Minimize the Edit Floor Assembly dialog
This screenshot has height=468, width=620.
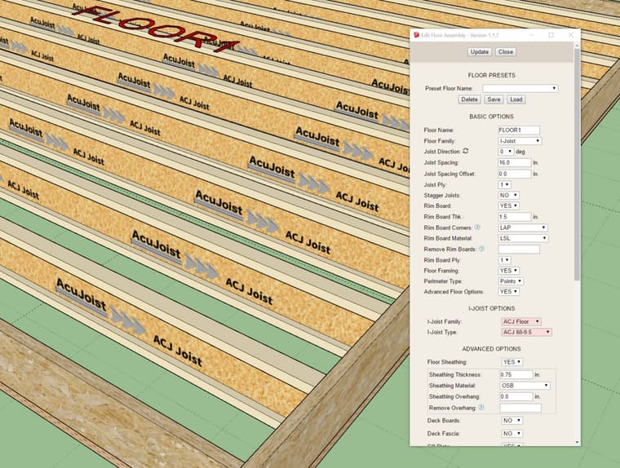pyautogui.click(x=531, y=35)
